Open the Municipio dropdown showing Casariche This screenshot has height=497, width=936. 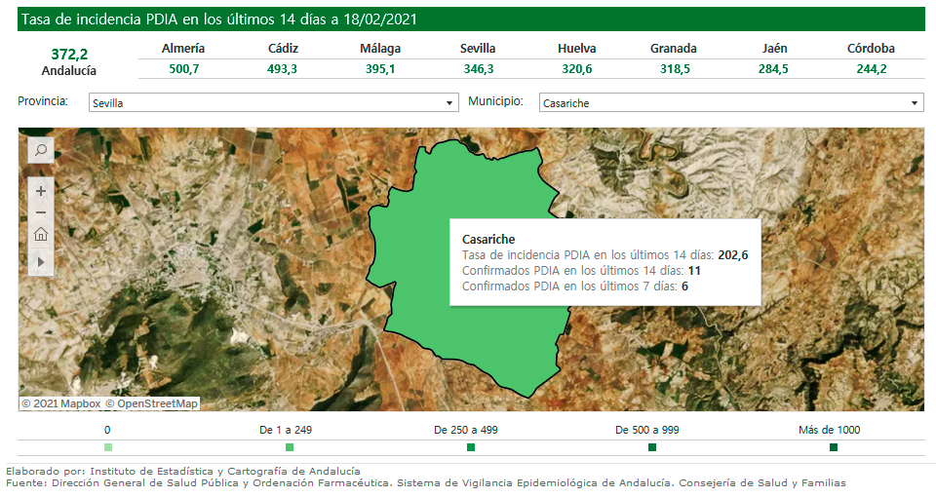(x=730, y=102)
